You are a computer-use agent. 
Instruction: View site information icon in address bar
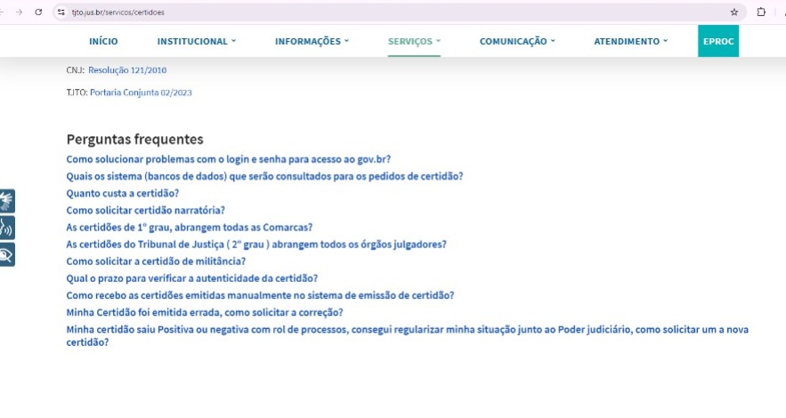point(61,12)
